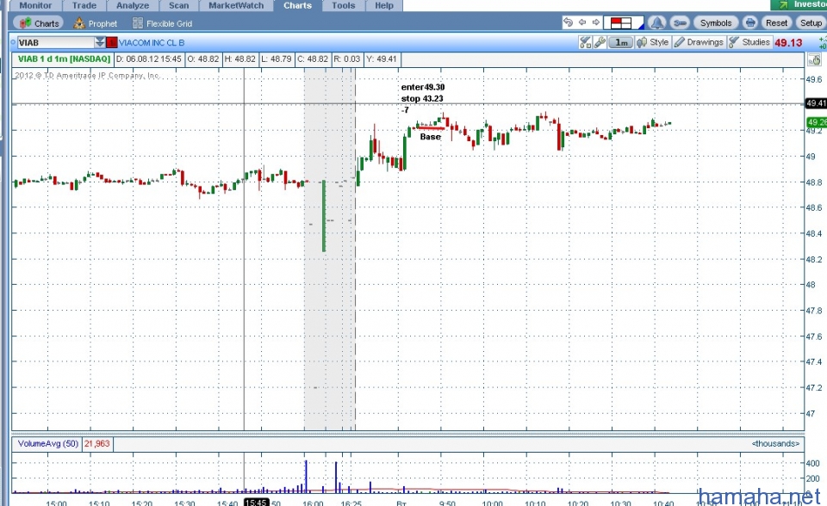Open the Prophet charting view
The width and height of the screenshot is (827, 506).
[96, 23]
